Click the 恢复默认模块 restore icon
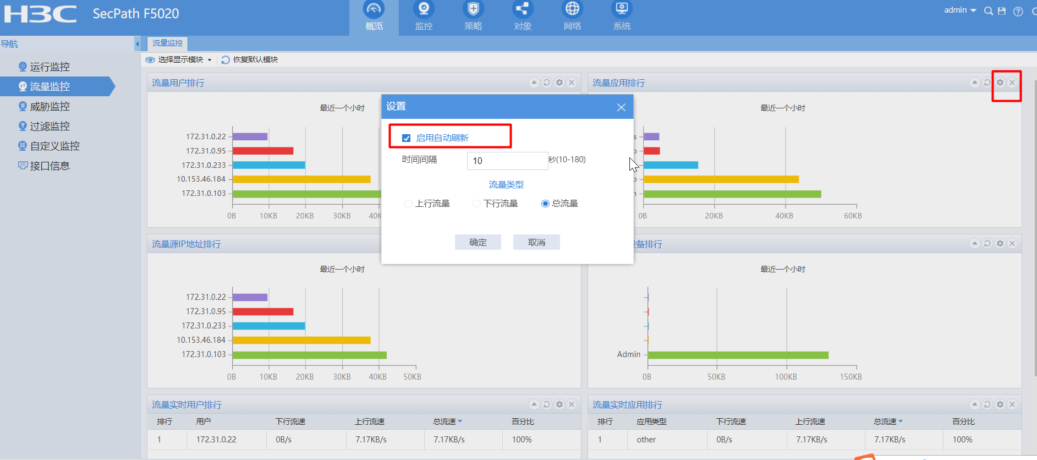The width and height of the screenshot is (1037, 460). [226, 59]
